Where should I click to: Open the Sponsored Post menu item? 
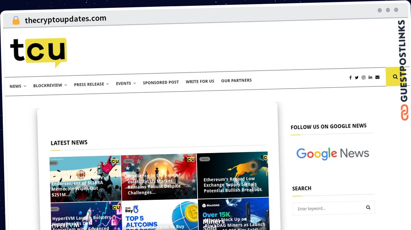(161, 82)
